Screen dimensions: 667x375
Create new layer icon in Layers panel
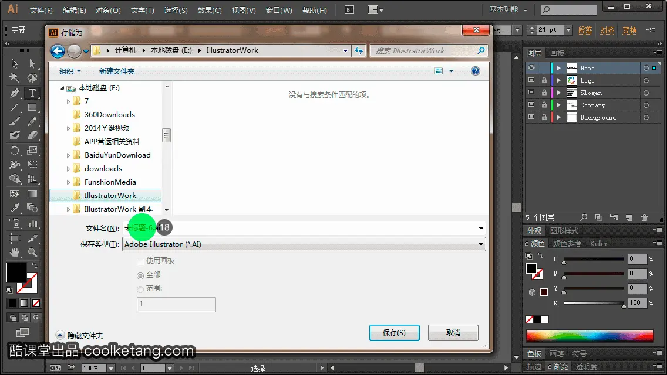[x=629, y=217]
